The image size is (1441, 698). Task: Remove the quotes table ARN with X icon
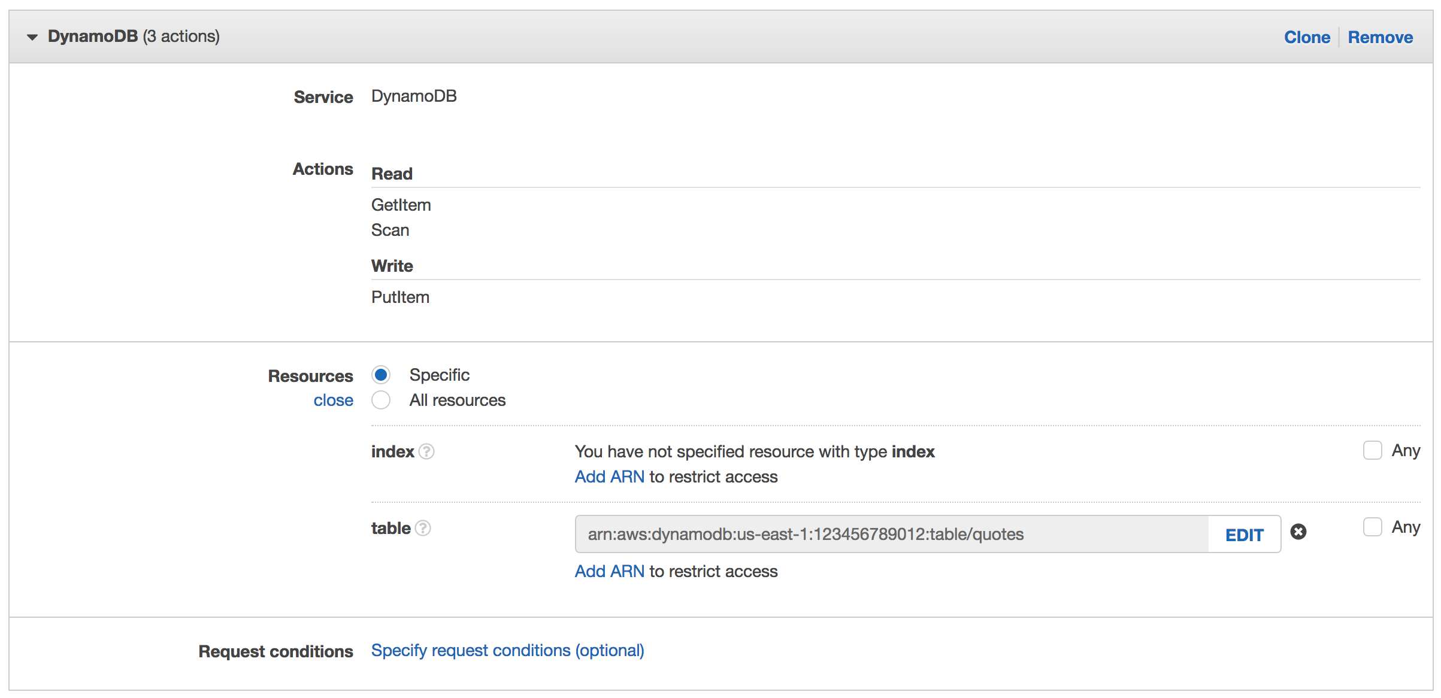click(1298, 532)
